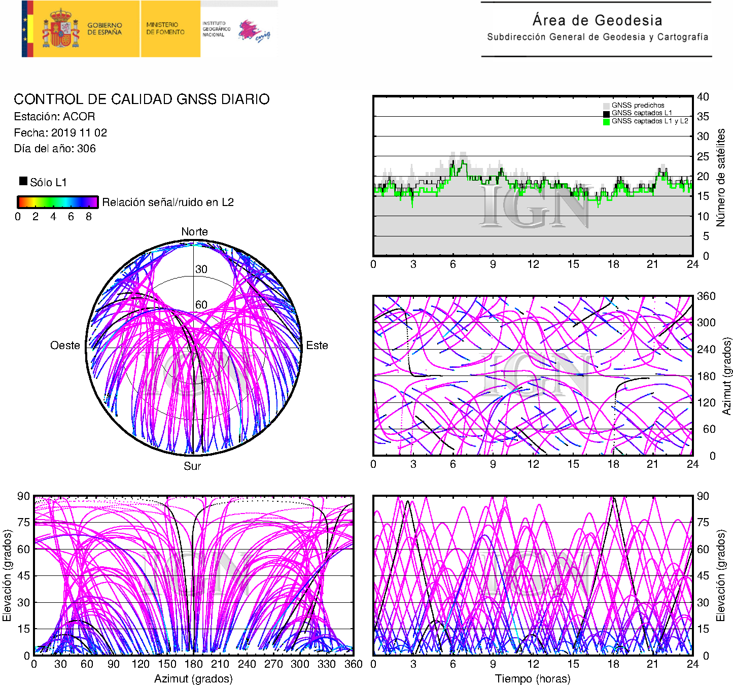Viewport: 733px width, 685px height.
Task: Click 'Azimut (grados)' label under elevation plot
Action: click(193, 678)
